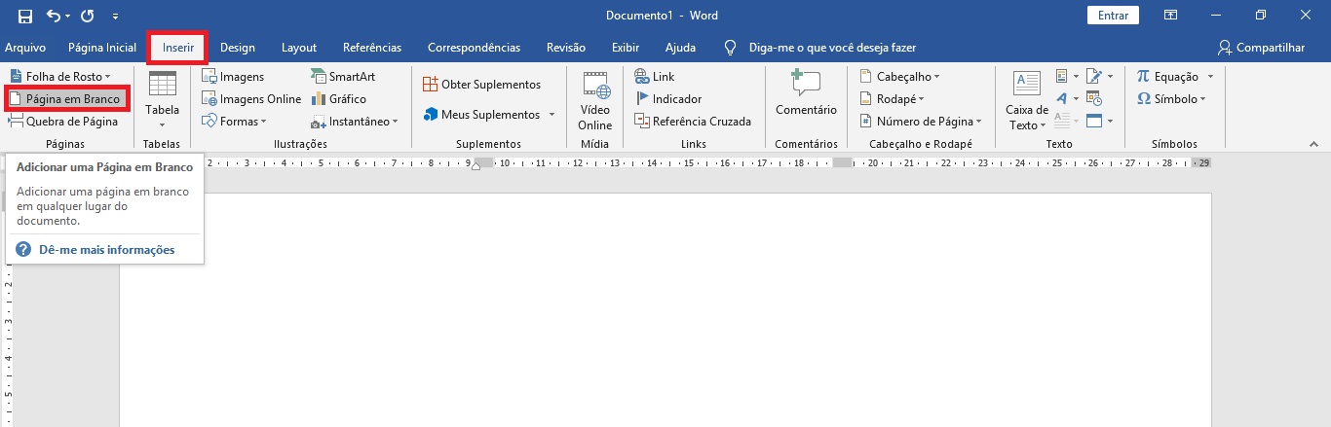Click the Gráfico chart icon

tap(337, 99)
